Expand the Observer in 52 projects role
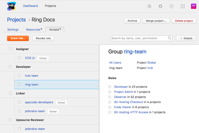 pyautogui.click(x=110, y=97)
